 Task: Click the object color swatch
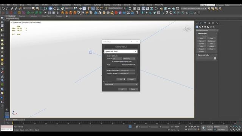pos(215,59)
